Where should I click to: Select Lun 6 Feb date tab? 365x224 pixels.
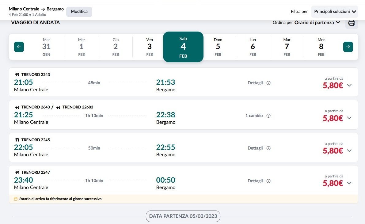tap(253, 47)
